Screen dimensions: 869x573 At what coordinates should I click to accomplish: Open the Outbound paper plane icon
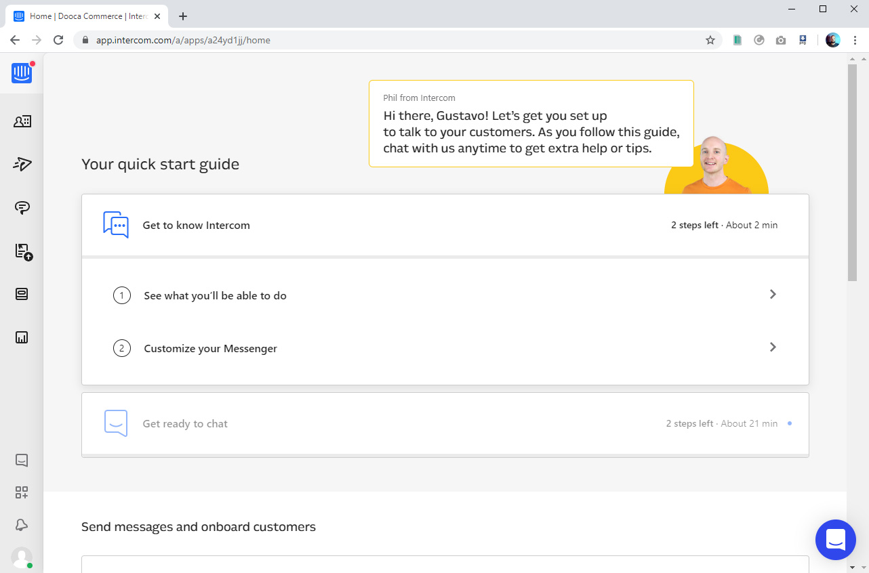22,164
